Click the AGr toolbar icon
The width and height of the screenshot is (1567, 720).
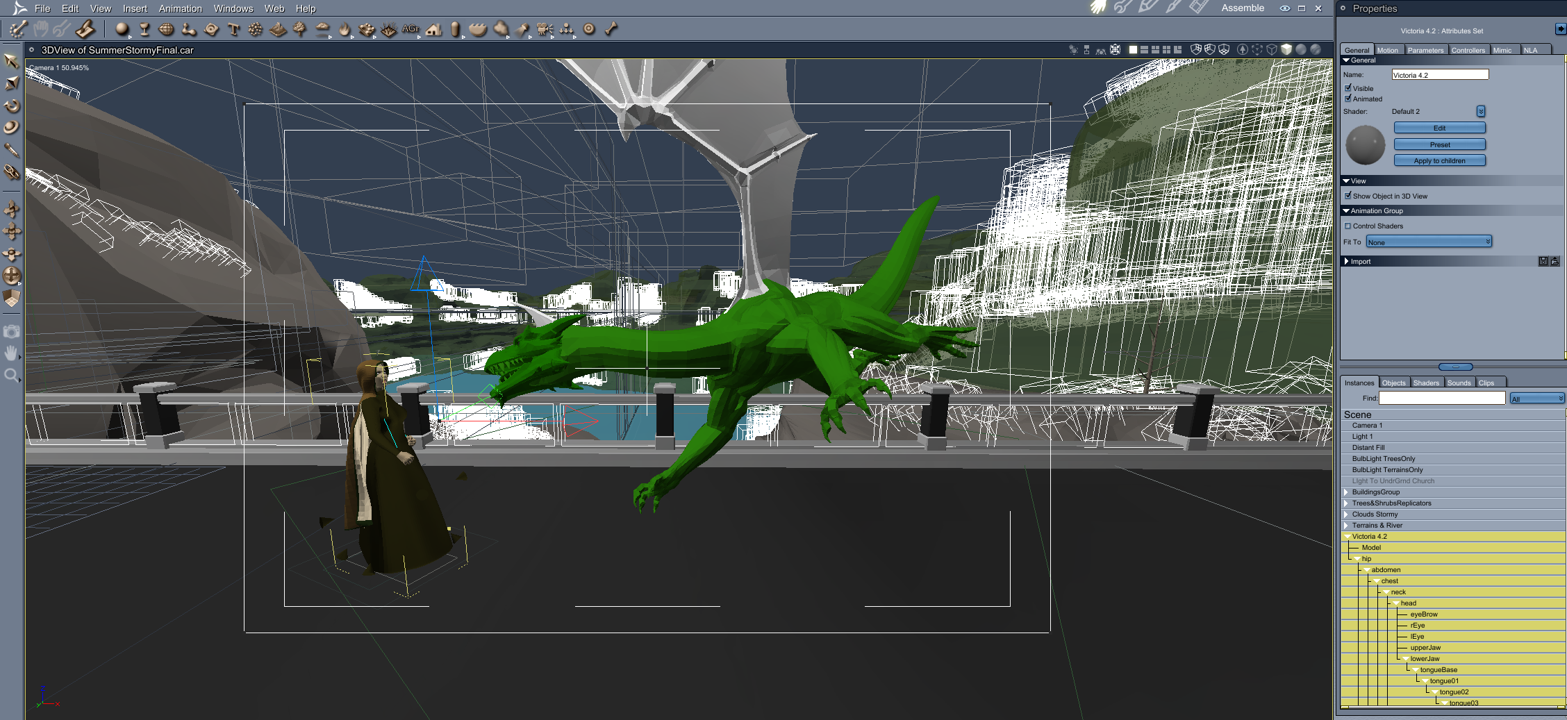[411, 29]
